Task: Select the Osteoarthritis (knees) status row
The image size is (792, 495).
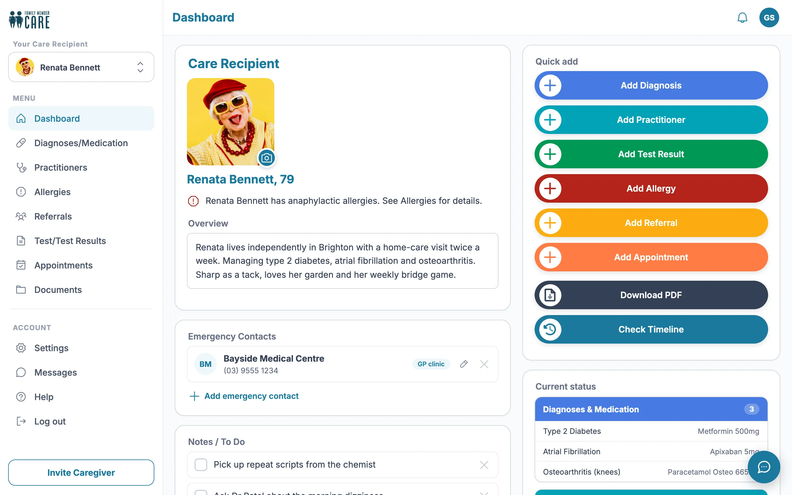Action: [651, 472]
